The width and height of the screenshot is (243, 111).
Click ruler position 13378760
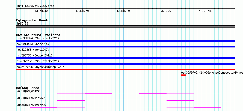tap(123, 11)
